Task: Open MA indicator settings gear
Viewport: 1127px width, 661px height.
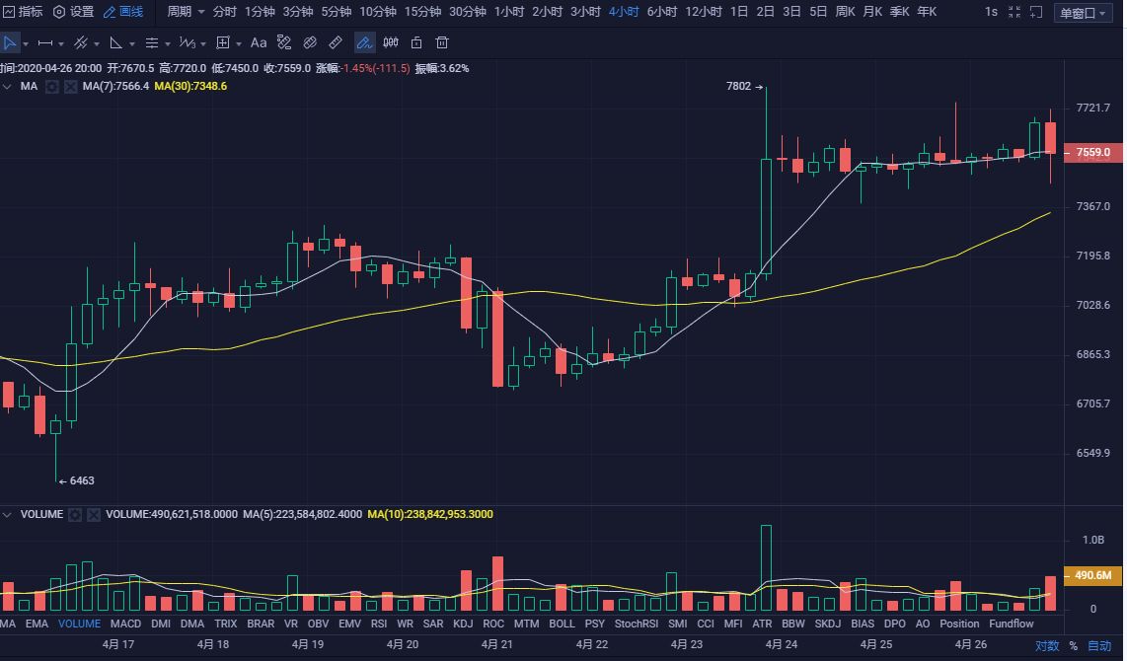Action: [x=51, y=87]
